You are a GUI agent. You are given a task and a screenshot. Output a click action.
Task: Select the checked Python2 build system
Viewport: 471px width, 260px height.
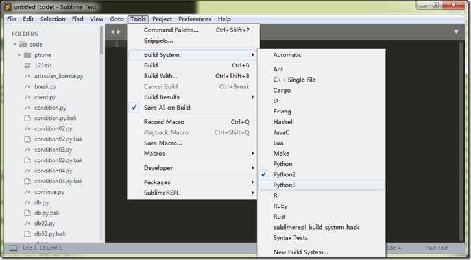321,174
